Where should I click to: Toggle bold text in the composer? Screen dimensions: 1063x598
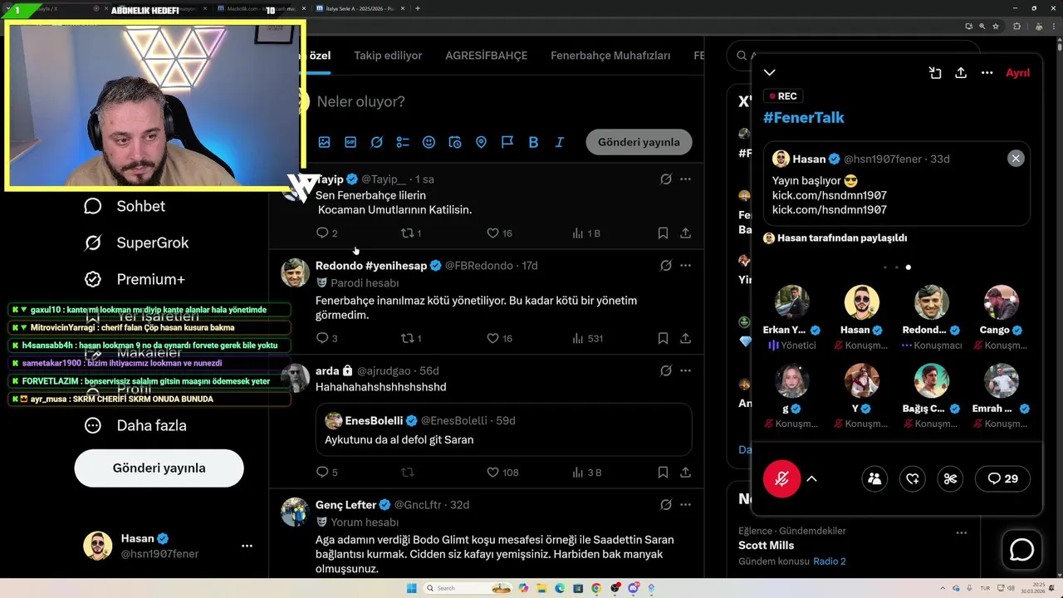coord(533,142)
